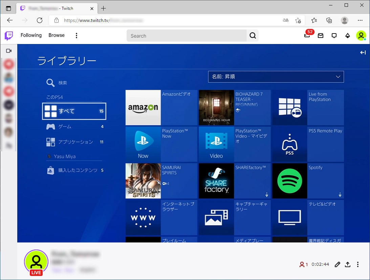Click the Get Bits diamond icon
The width and height of the screenshot is (370, 280).
click(x=348, y=36)
